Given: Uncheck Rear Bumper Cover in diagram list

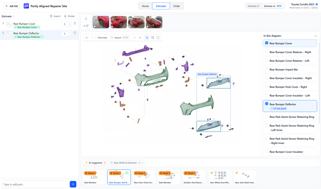Looking at the screenshot, I should [266, 43].
